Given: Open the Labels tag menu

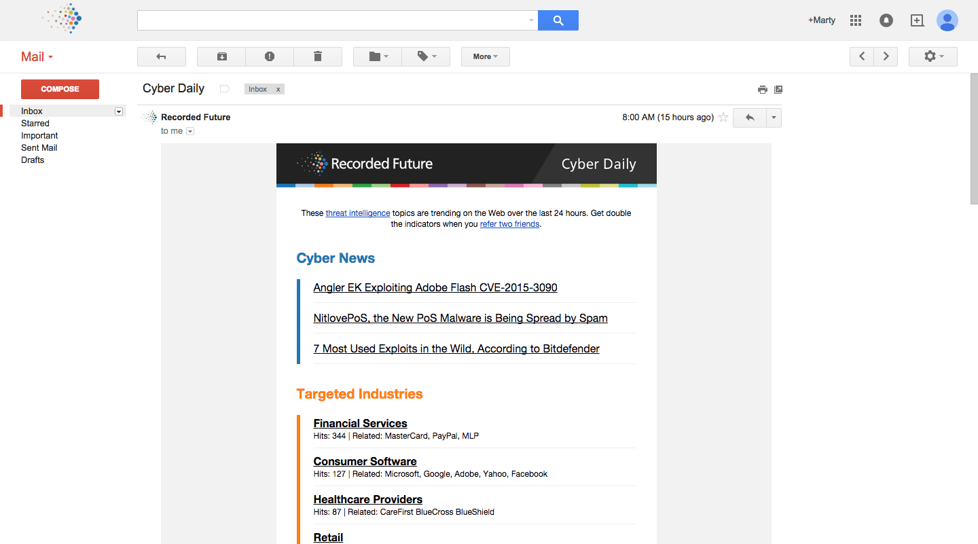Looking at the screenshot, I should click(426, 56).
